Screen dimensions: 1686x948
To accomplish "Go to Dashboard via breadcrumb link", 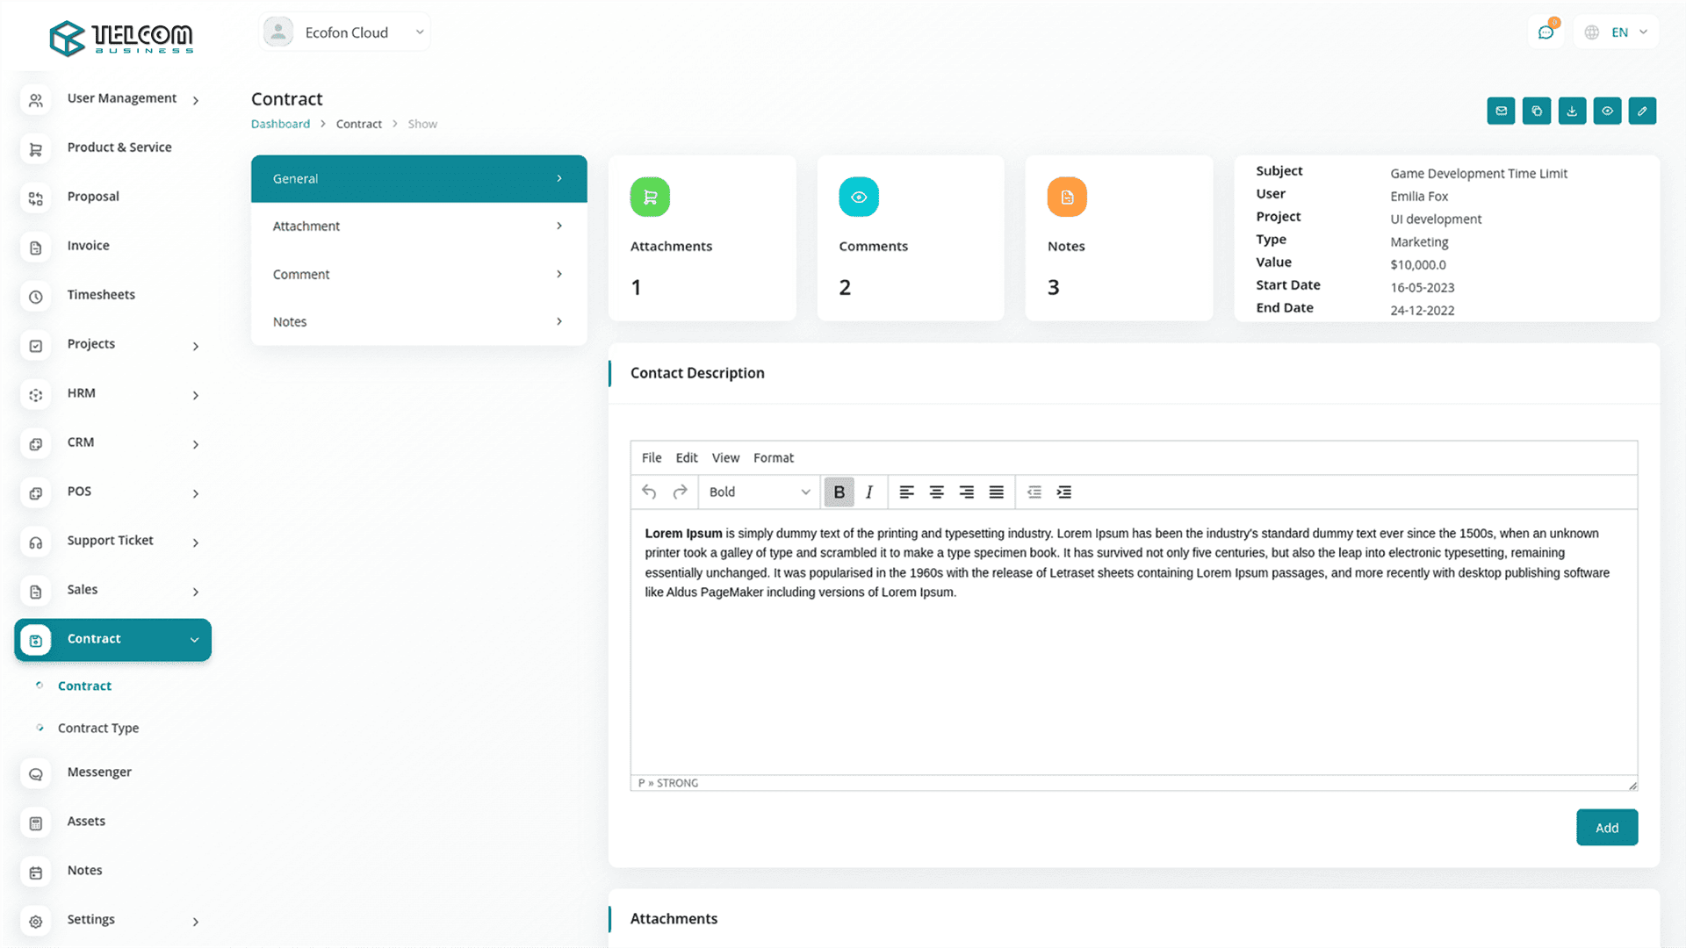I will [x=280, y=124].
